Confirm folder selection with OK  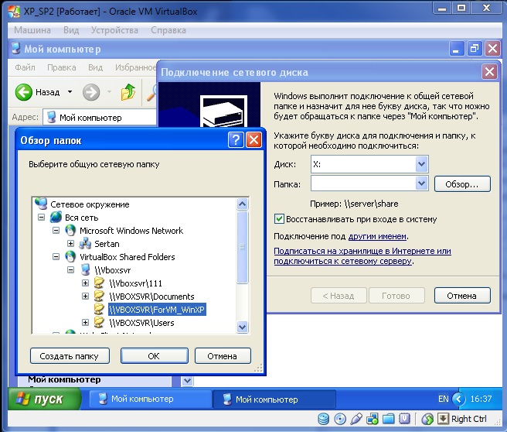click(x=155, y=356)
